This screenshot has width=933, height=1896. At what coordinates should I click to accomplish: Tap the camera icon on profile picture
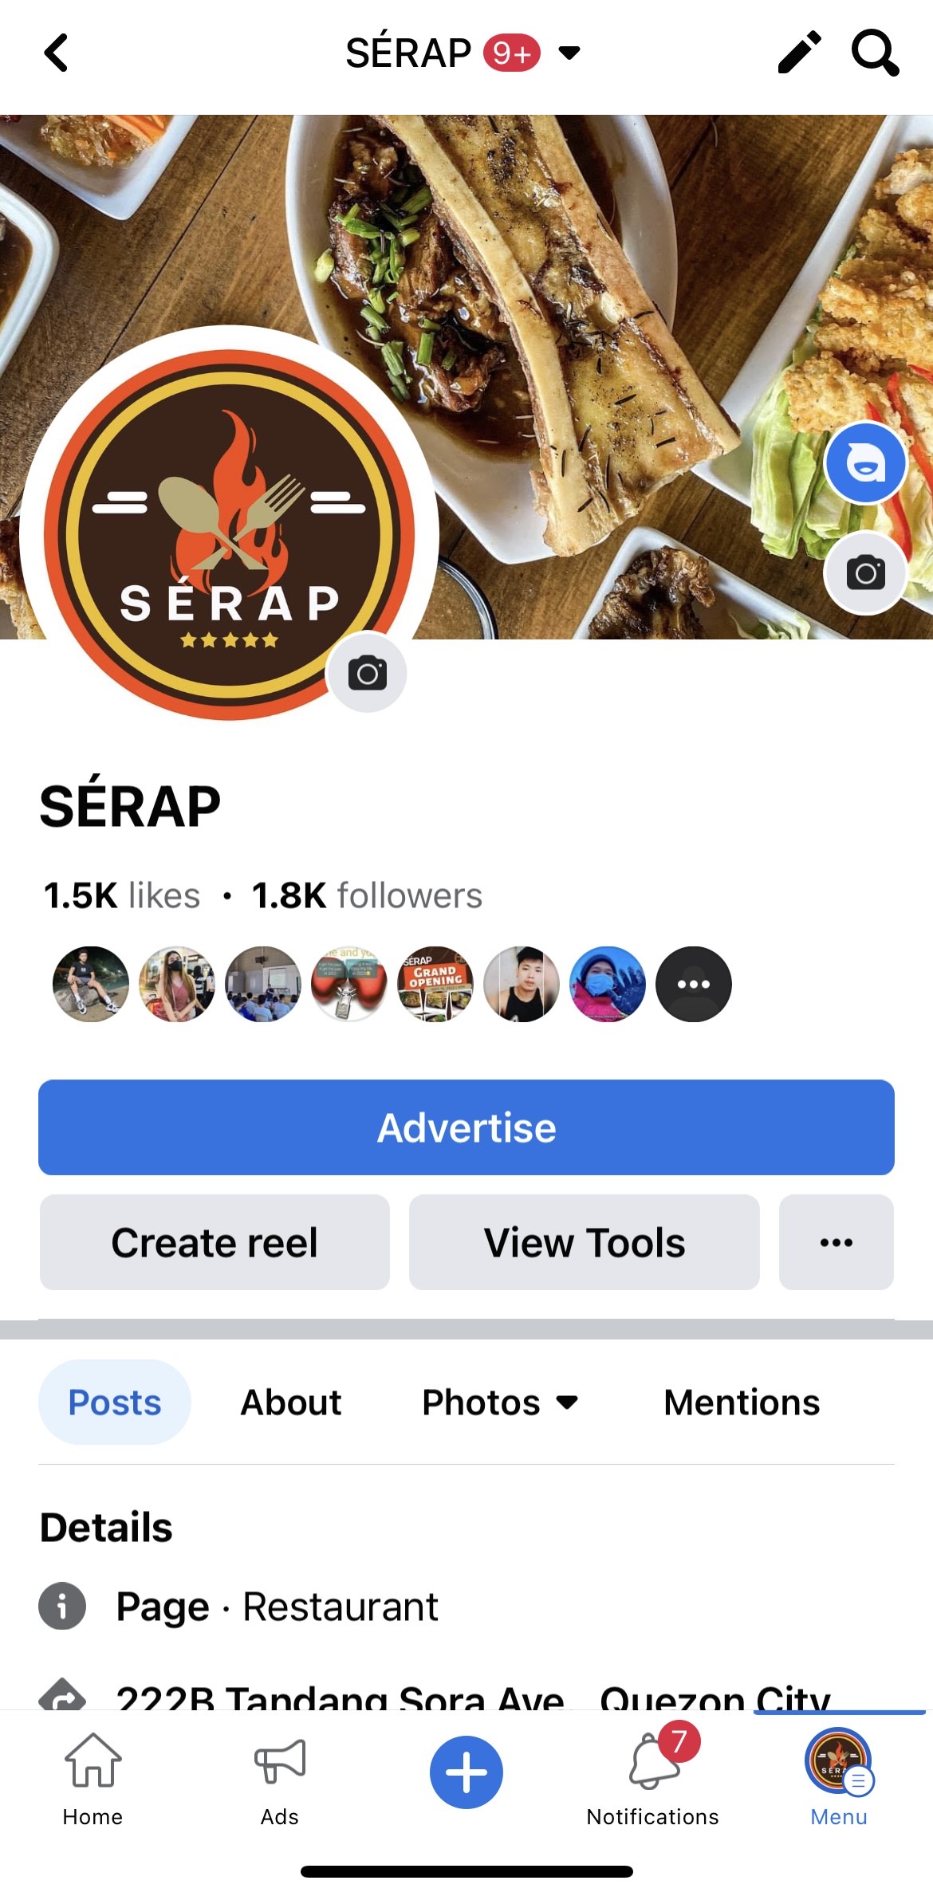click(x=368, y=673)
